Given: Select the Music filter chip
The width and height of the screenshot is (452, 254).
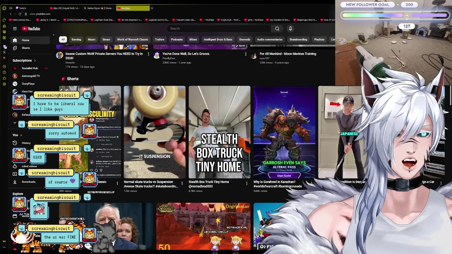Looking at the screenshot, I should pos(91,40).
